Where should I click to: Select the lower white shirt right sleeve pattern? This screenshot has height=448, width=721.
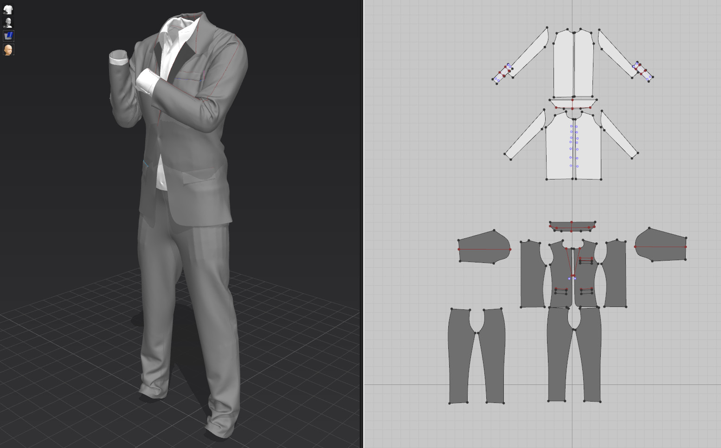click(x=619, y=134)
